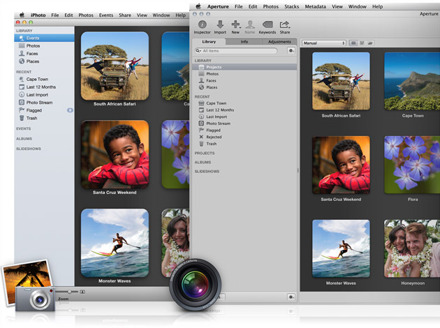Toggle the split view button
Screen dimensions: 440x328
click(370, 43)
